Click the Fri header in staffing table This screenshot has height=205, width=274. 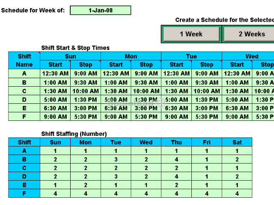(x=207, y=142)
